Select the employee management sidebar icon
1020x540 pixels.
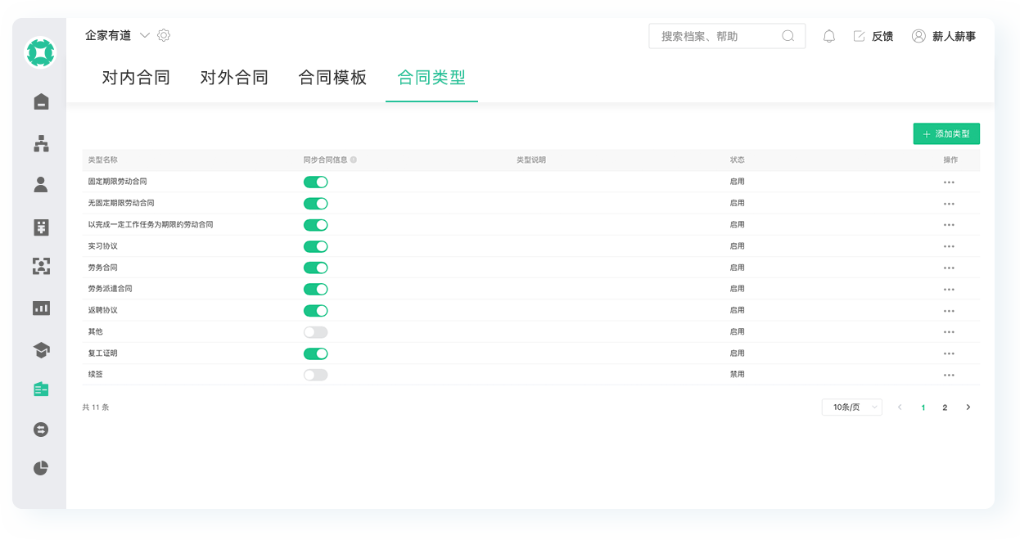[39, 184]
